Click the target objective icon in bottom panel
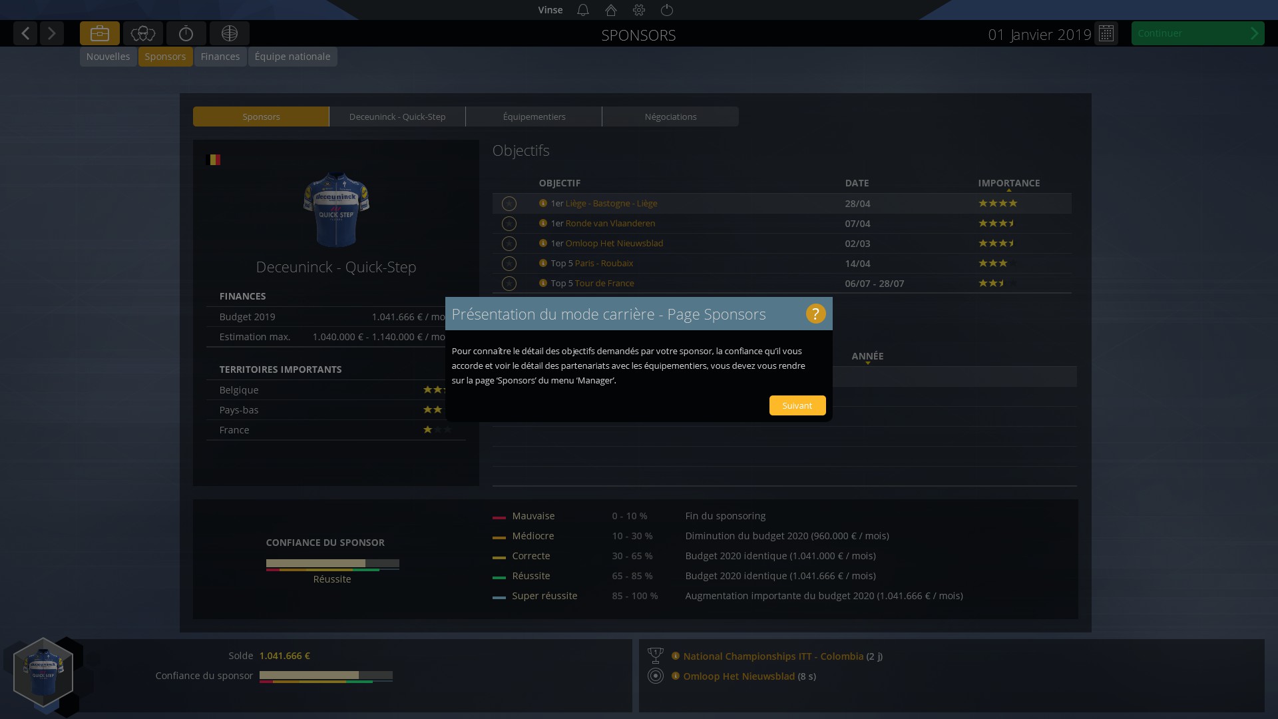 (656, 676)
